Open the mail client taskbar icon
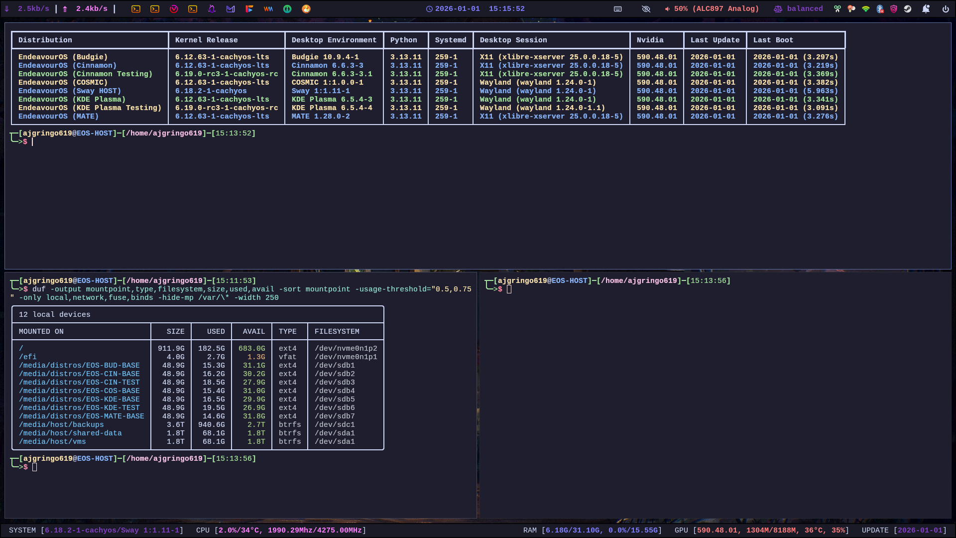 [x=231, y=9]
